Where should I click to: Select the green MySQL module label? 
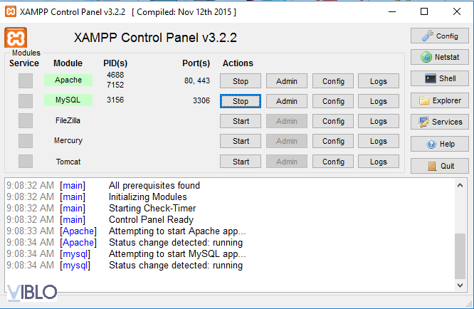[68, 100]
